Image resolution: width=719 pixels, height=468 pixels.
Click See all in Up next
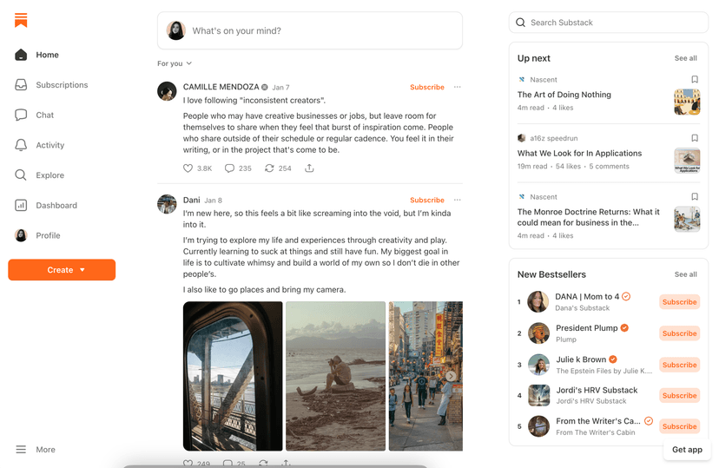click(685, 58)
